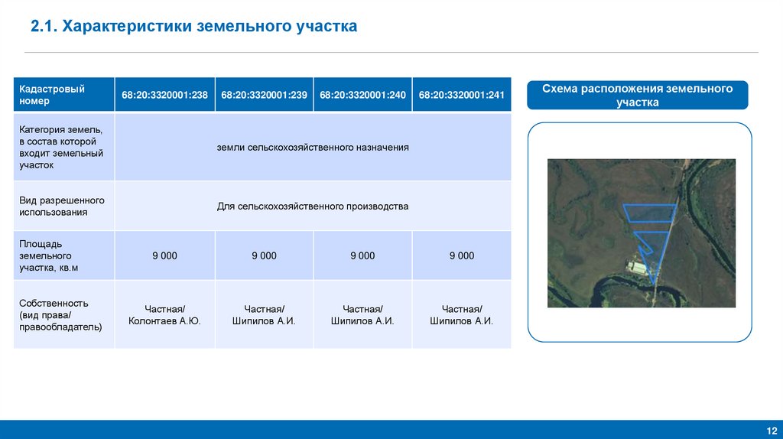Click cadastral number 68:20:3320001:240
This screenshot has height=439, width=783.
(362, 94)
